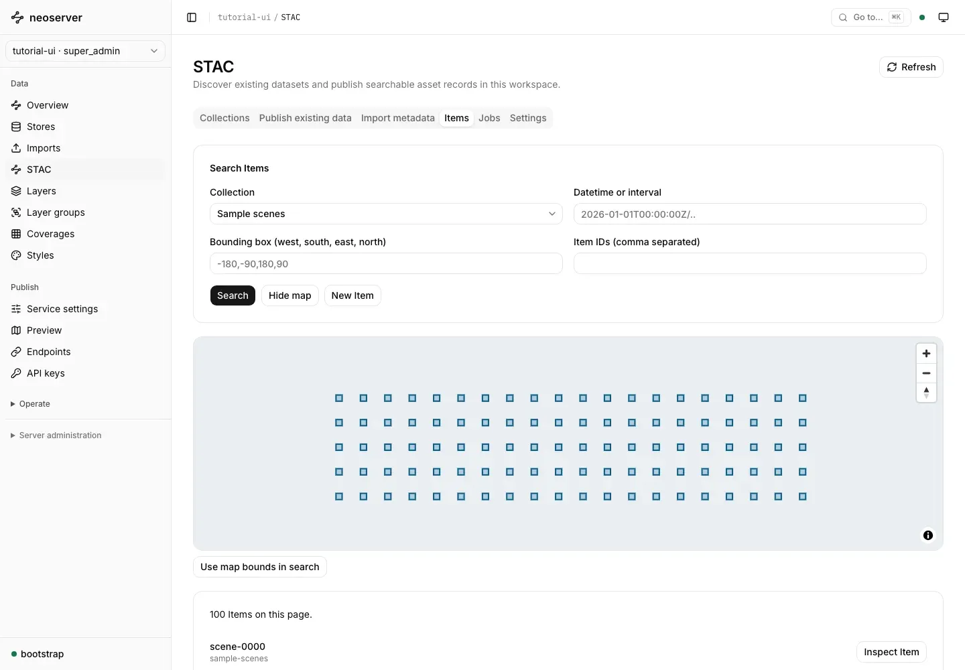Click the New Item button
Viewport: 965px width, 670px height.
tap(352, 295)
